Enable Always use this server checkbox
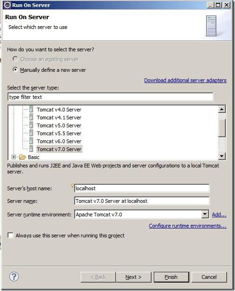This screenshot has width=235, height=291. coord(10,236)
